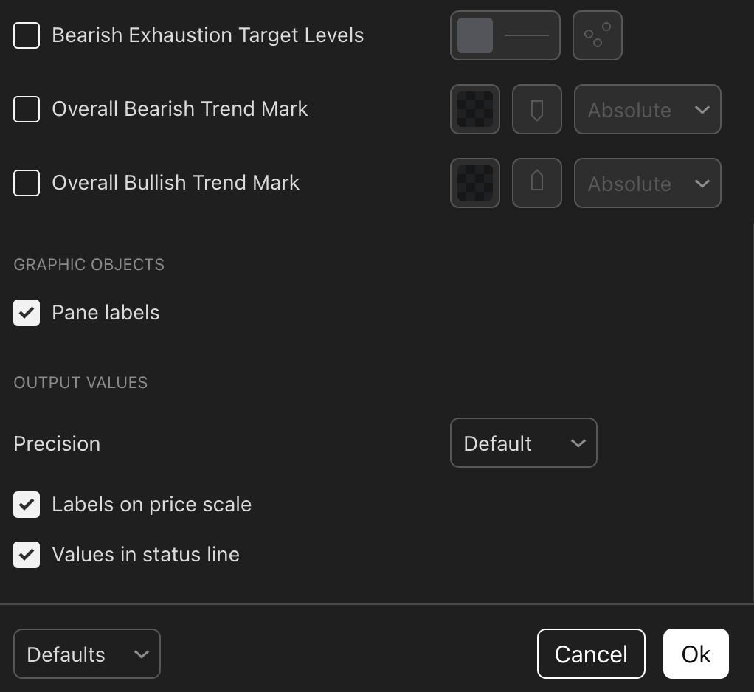Image resolution: width=754 pixels, height=692 pixels.
Task: Pick the Overall Bullish Trend Mark shape icon
Action: [x=536, y=183]
